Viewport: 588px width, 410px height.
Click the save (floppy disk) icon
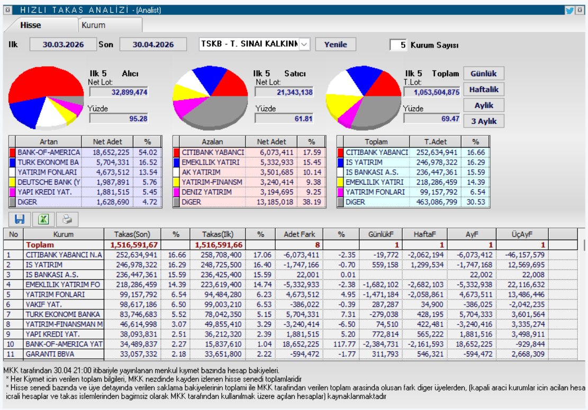point(19,219)
